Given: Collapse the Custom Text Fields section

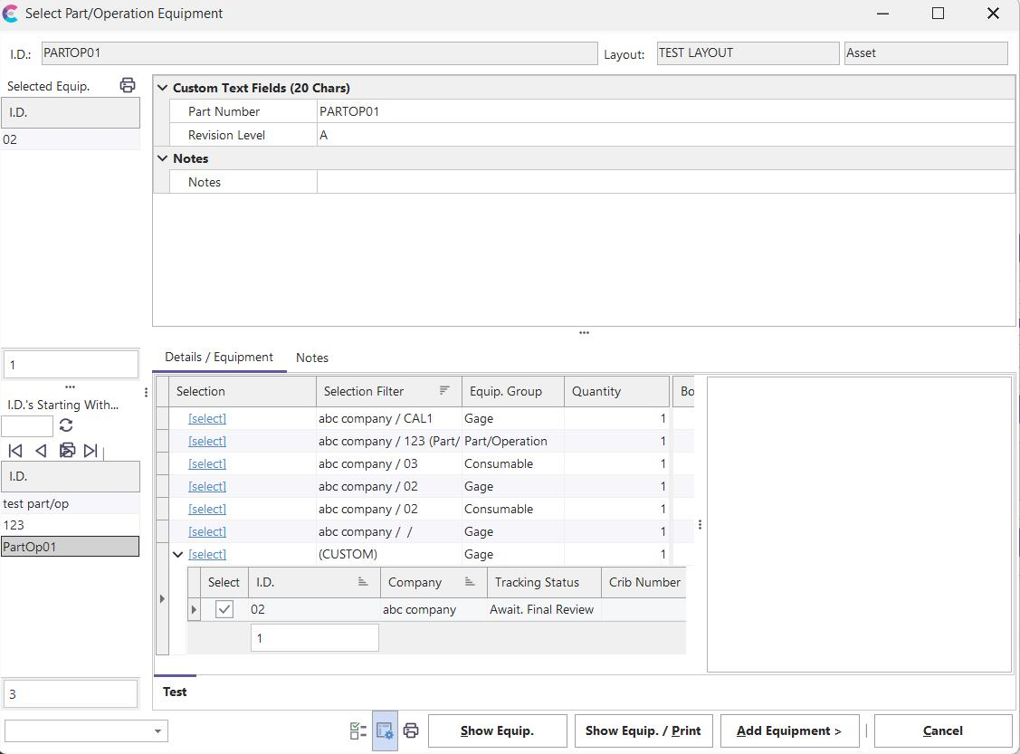Looking at the screenshot, I should (x=163, y=88).
